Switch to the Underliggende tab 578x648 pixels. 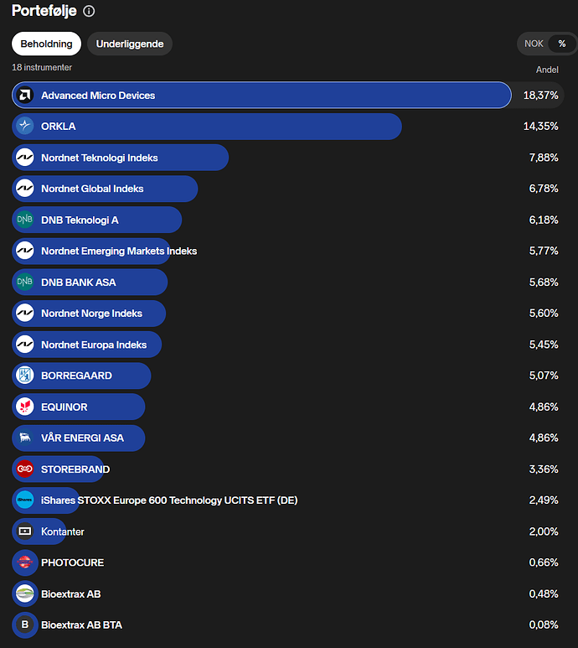coord(130,44)
